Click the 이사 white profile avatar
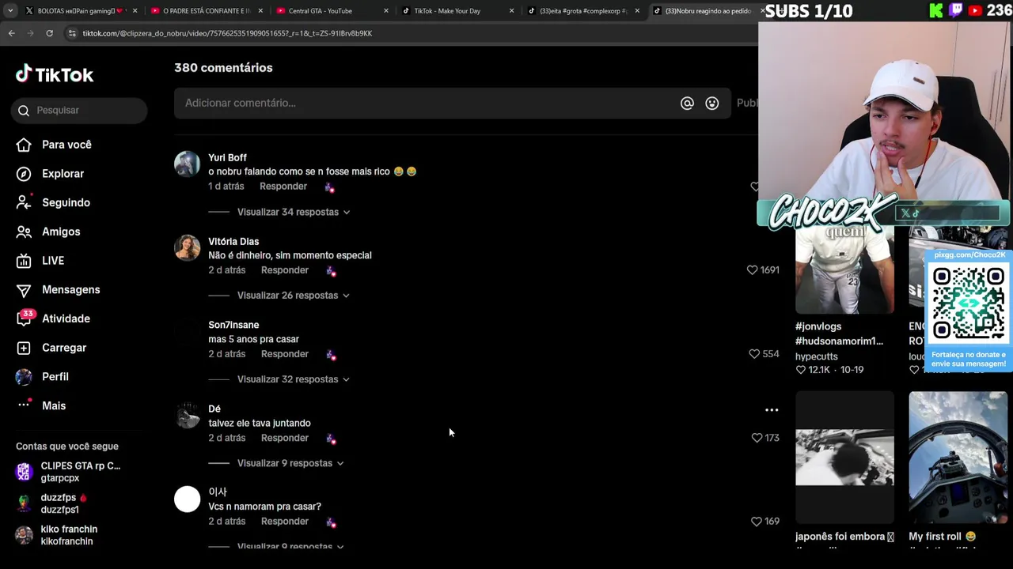Image resolution: width=1013 pixels, height=569 pixels. point(188,499)
